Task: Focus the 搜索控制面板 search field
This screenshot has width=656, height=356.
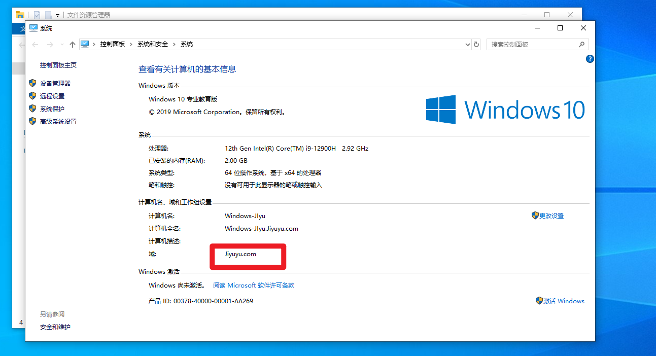Action: click(537, 45)
